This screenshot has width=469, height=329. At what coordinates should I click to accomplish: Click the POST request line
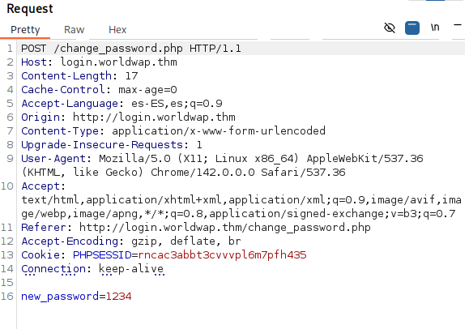click(x=131, y=48)
